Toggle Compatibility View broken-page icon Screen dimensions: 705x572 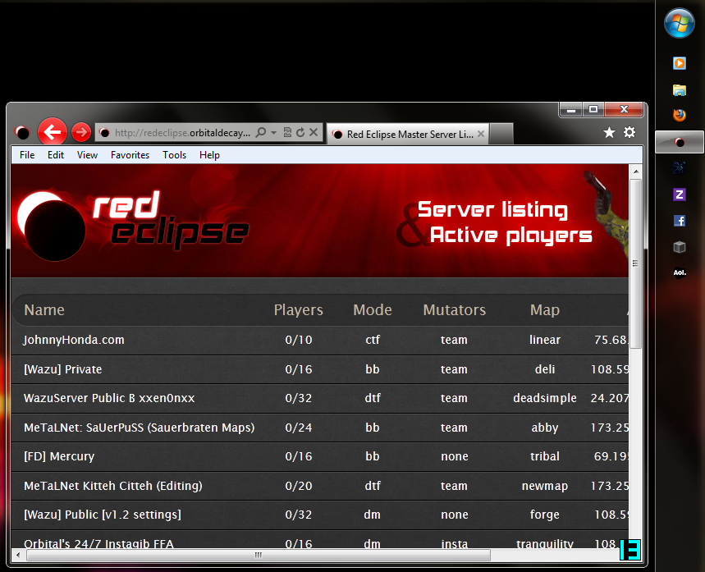click(x=287, y=132)
